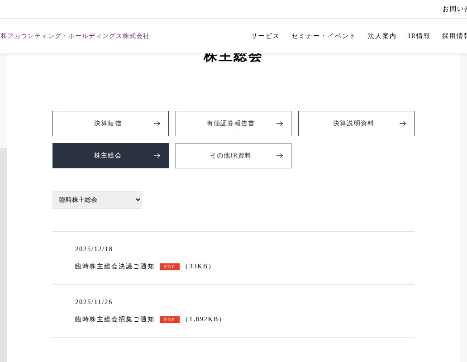467x362 pixels.
Task: Click the お問い合わせ link in the top bar
Action: point(455,9)
